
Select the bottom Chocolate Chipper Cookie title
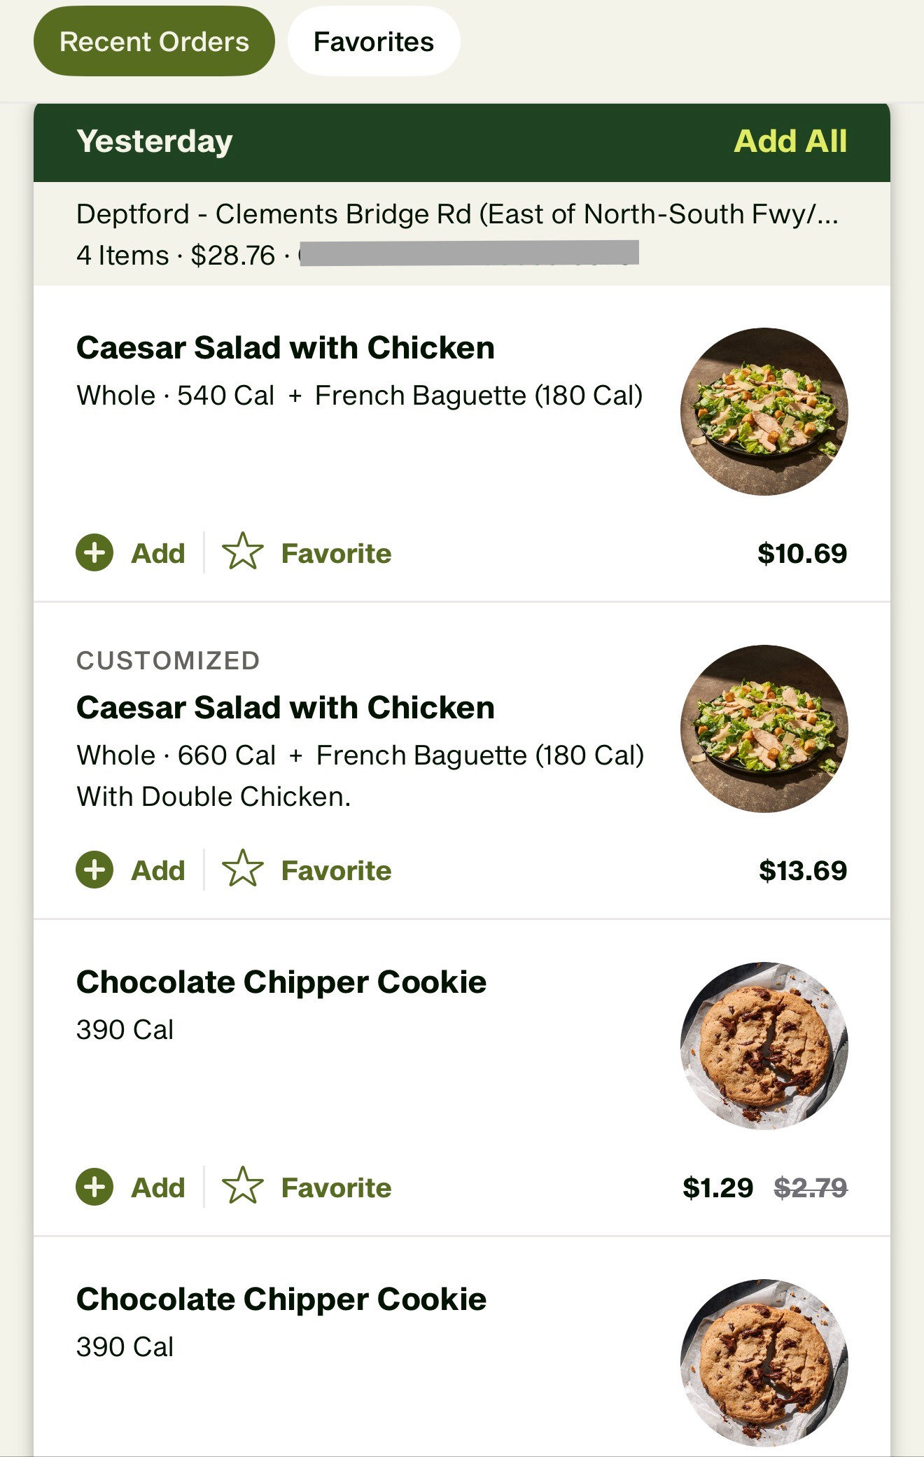pos(281,1299)
